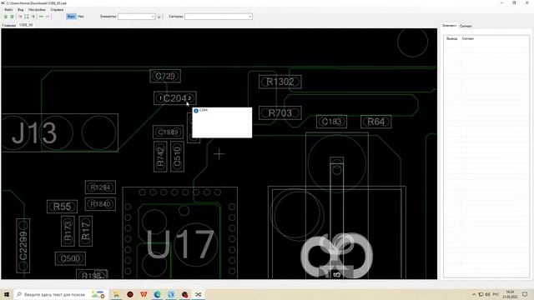Open the Файл menu

pos(8,9)
